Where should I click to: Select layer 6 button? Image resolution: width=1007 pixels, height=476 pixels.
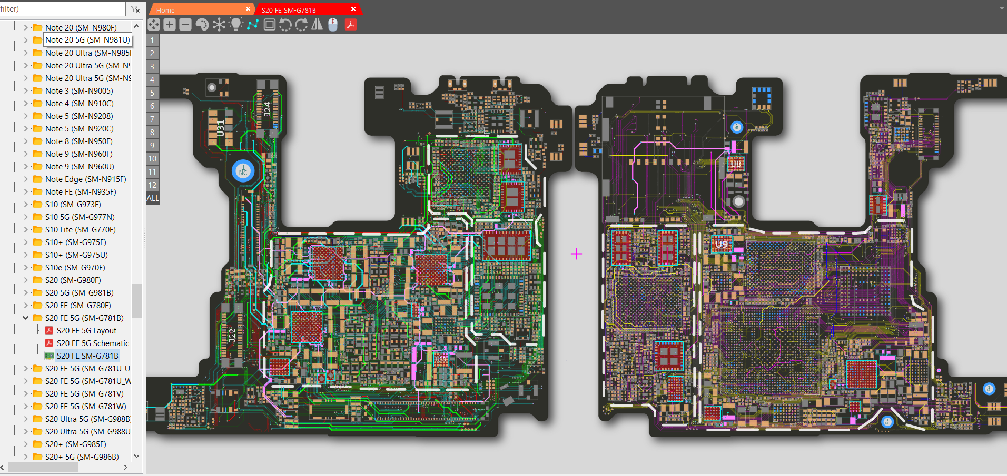[153, 106]
